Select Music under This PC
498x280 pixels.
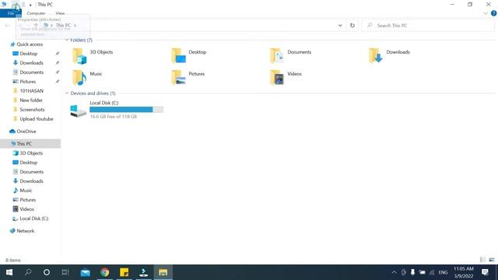(x=26, y=191)
